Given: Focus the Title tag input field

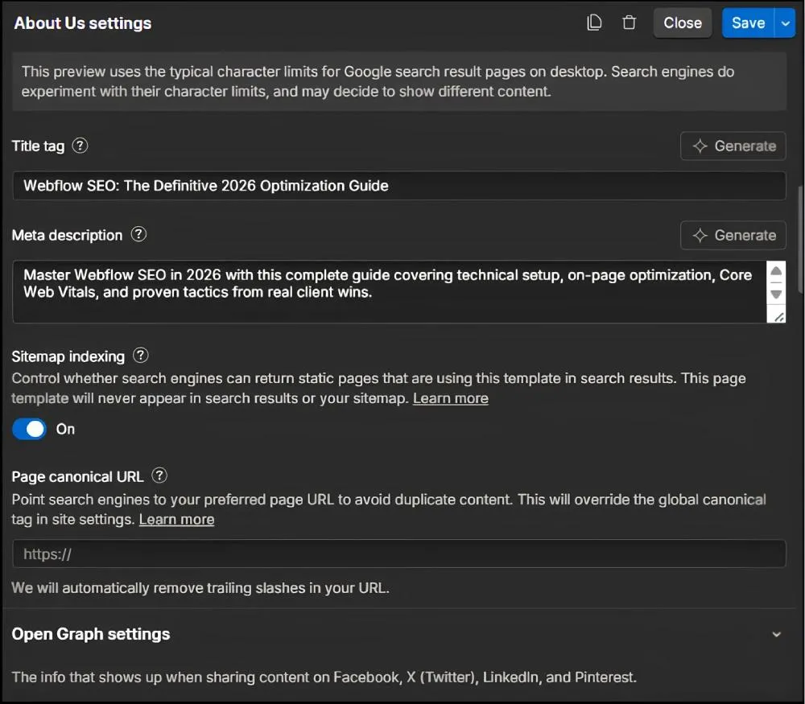Looking at the screenshot, I should tap(399, 186).
